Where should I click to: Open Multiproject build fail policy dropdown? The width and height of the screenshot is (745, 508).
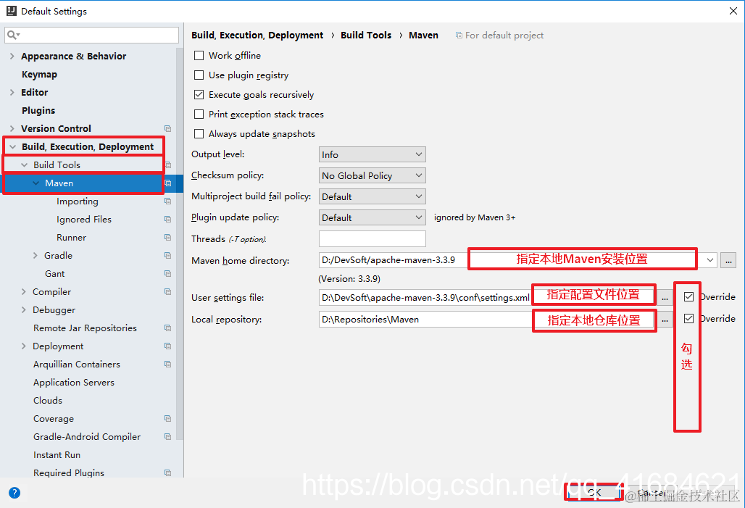coord(372,196)
